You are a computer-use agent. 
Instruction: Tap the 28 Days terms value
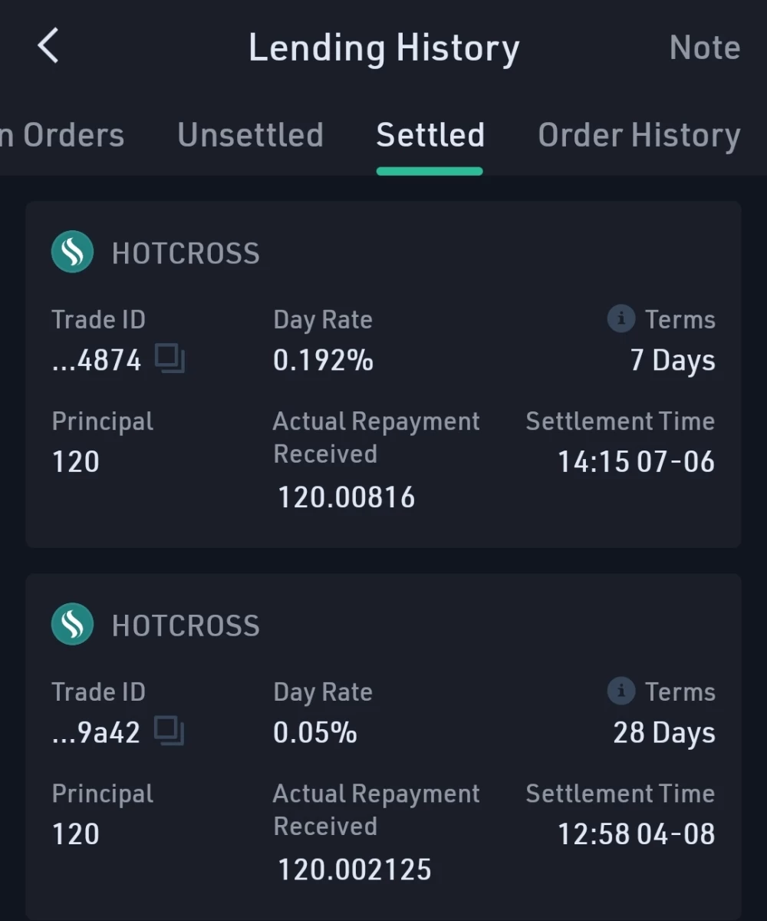664,732
